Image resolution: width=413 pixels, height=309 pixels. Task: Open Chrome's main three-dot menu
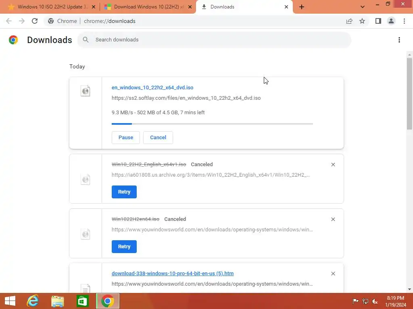404,21
